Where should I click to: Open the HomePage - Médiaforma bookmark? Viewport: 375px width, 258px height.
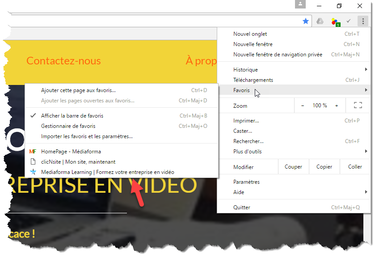(71, 152)
